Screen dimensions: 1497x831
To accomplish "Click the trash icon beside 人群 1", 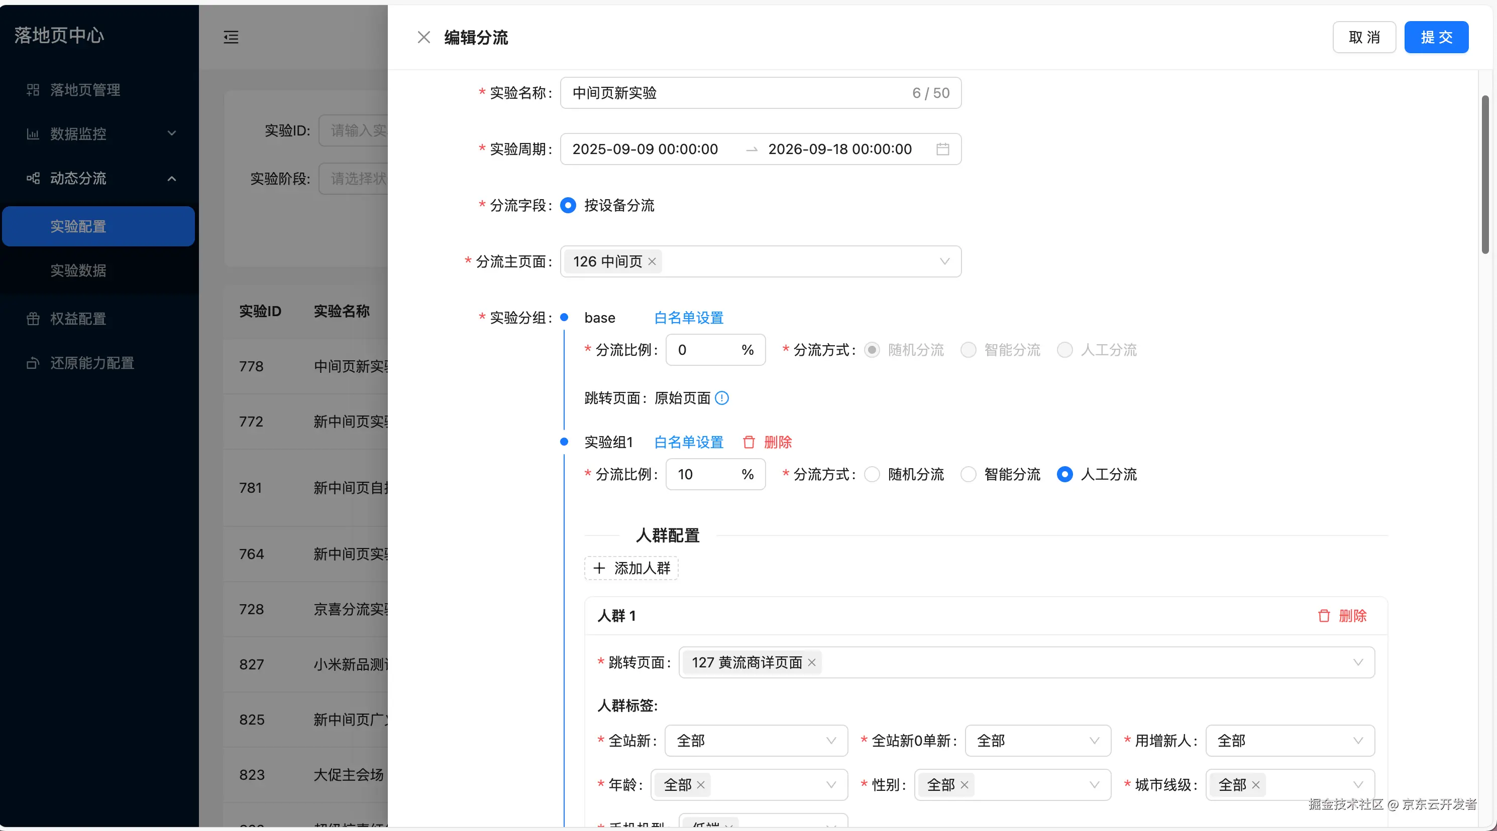I will pyautogui.click(x=1324, y=616).
